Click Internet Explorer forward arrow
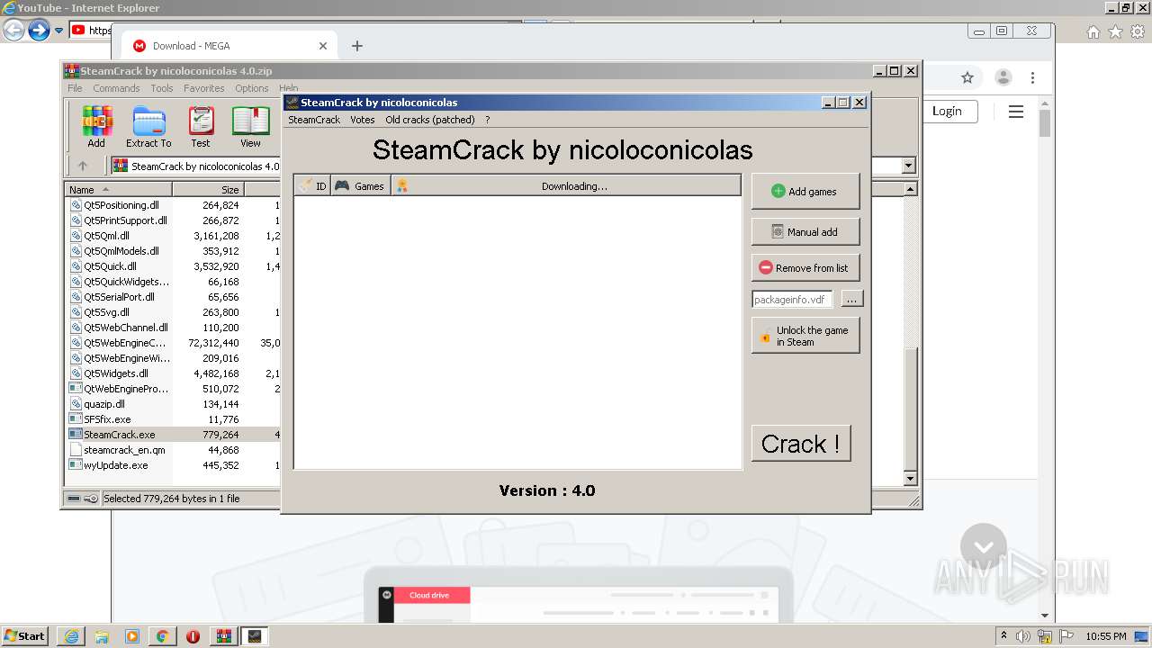 tap(39, 31)
